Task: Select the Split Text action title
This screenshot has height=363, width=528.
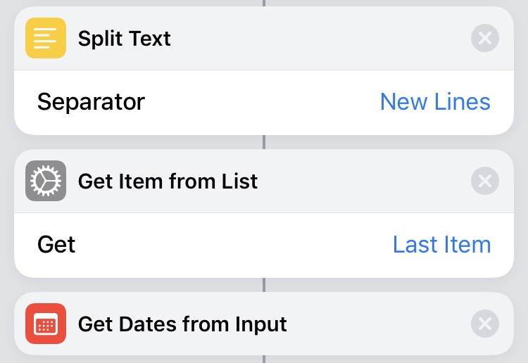Action: coord(124,39)
